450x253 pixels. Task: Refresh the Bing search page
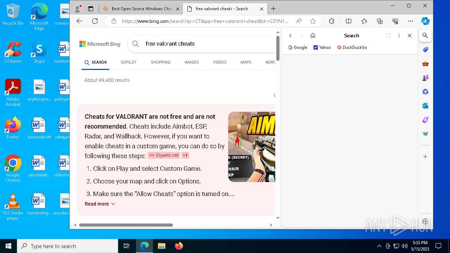pyautogui.click(x=95, y=21)
